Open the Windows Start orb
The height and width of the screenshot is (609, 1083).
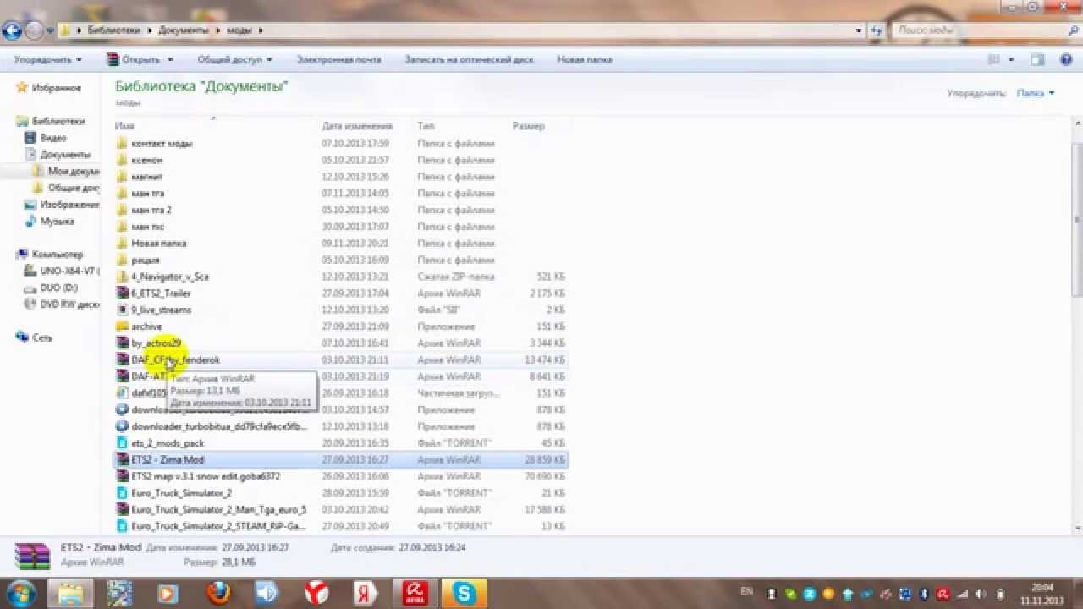(19, 592)
